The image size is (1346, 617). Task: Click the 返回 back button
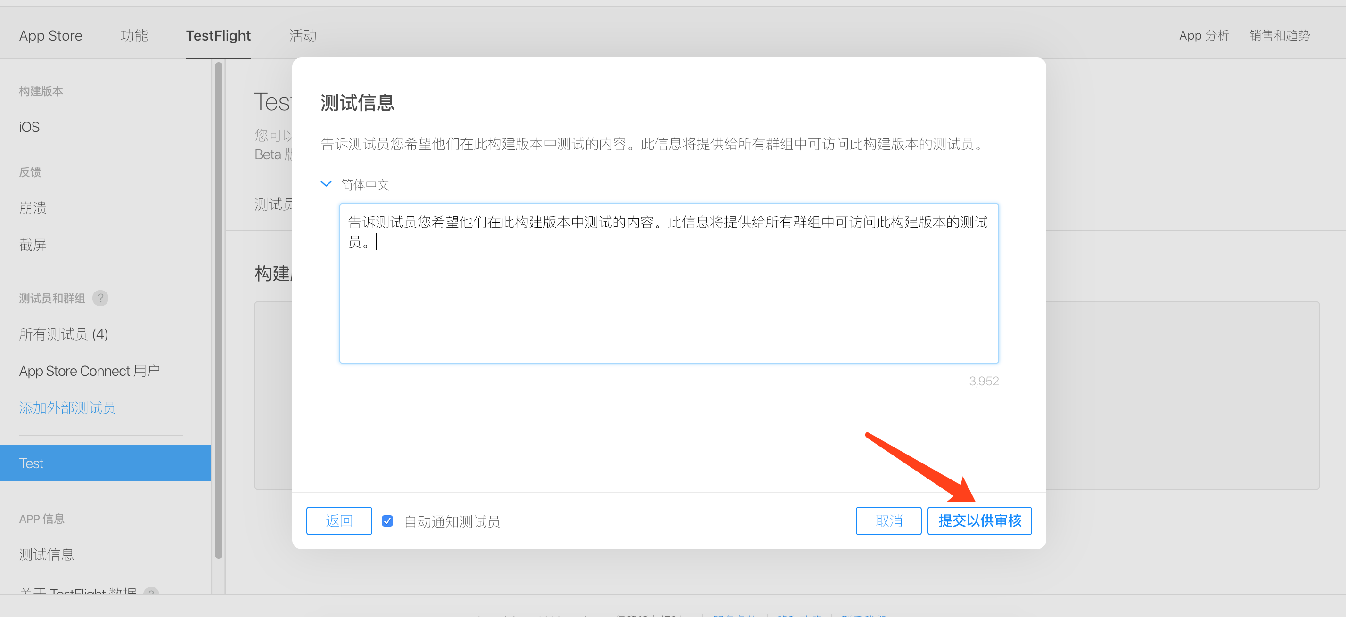point(338,521)
